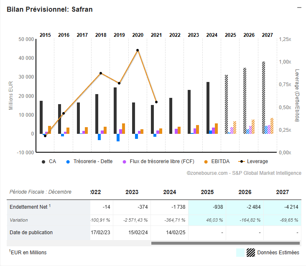Hide the Flux de trésorerie libre series
Viewport: 306px width, 266px height.
(125, 161)
